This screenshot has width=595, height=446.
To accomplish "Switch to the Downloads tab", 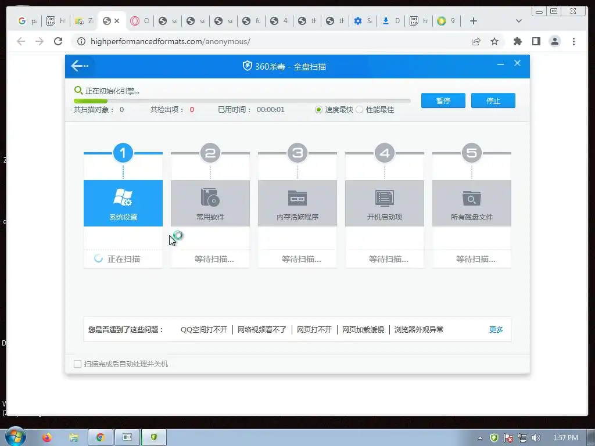I will (x=390, y=21).
